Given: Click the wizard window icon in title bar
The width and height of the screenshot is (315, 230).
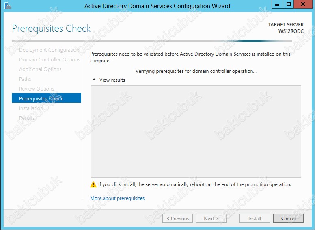Looking at the screenshot, I should coord(7,6).
